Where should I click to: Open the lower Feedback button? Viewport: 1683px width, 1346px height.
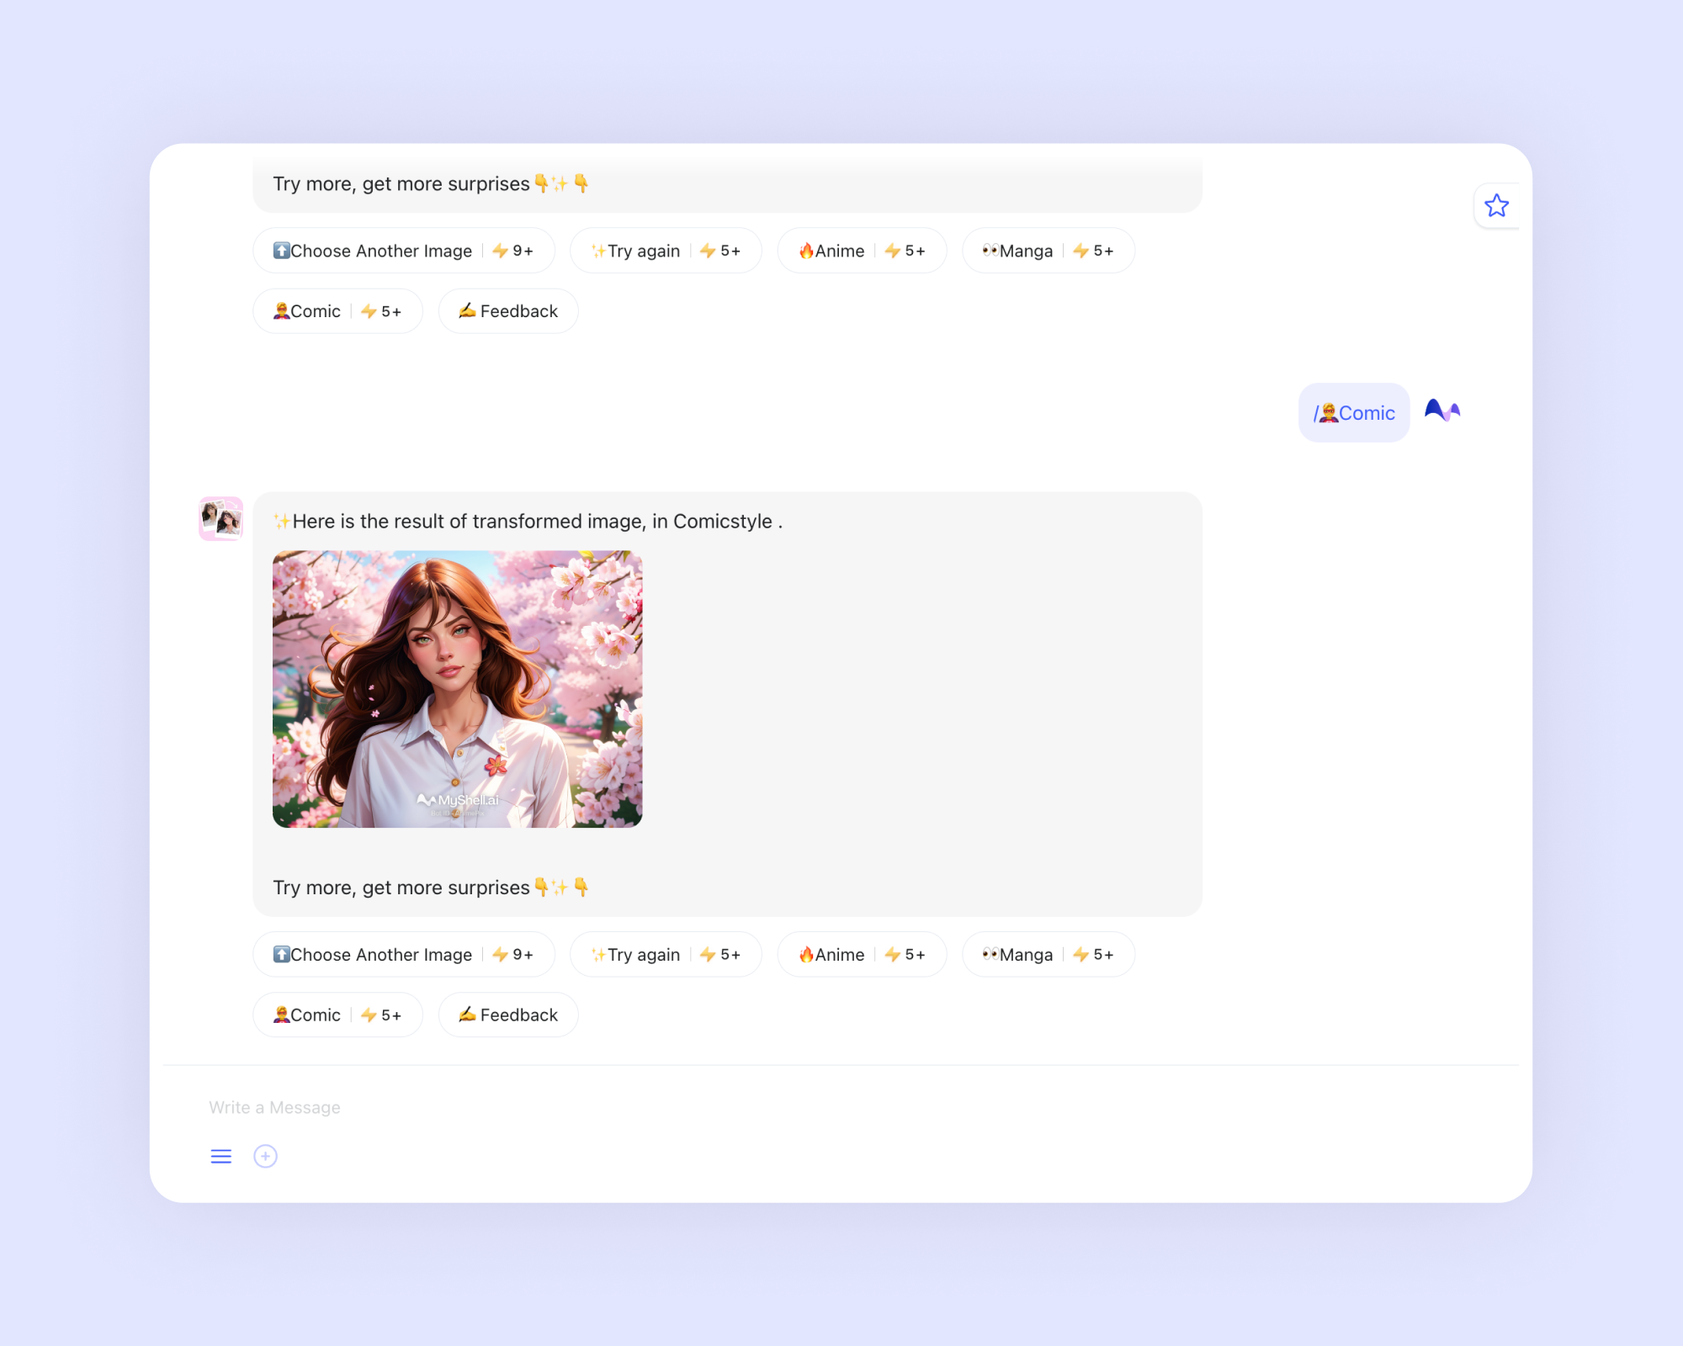508,1015
